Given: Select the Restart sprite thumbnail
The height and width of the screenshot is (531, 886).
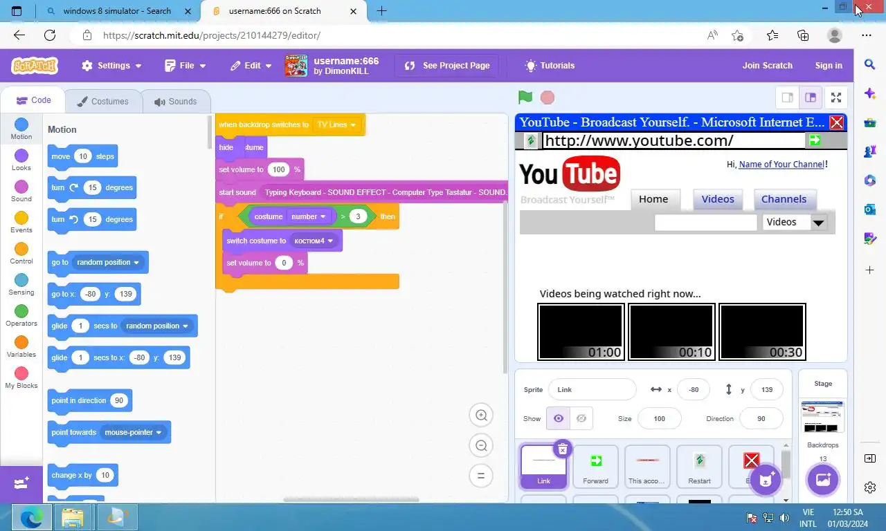Looking at the screenshot, I should pos(699,467).
